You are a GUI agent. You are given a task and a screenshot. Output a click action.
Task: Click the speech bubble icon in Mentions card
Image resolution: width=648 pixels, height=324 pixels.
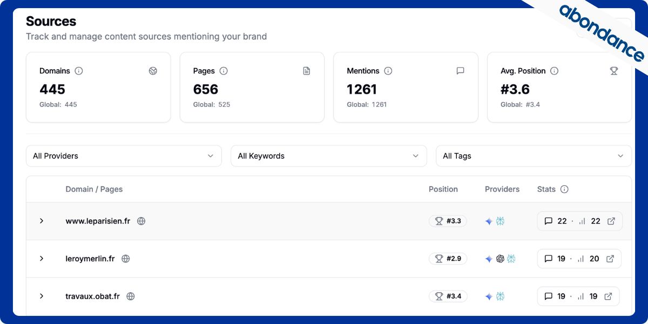460,71
